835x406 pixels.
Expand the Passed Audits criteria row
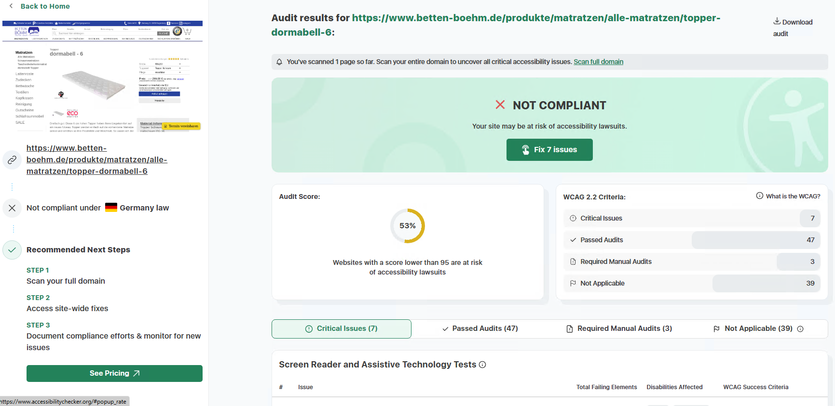pos(691,240)
